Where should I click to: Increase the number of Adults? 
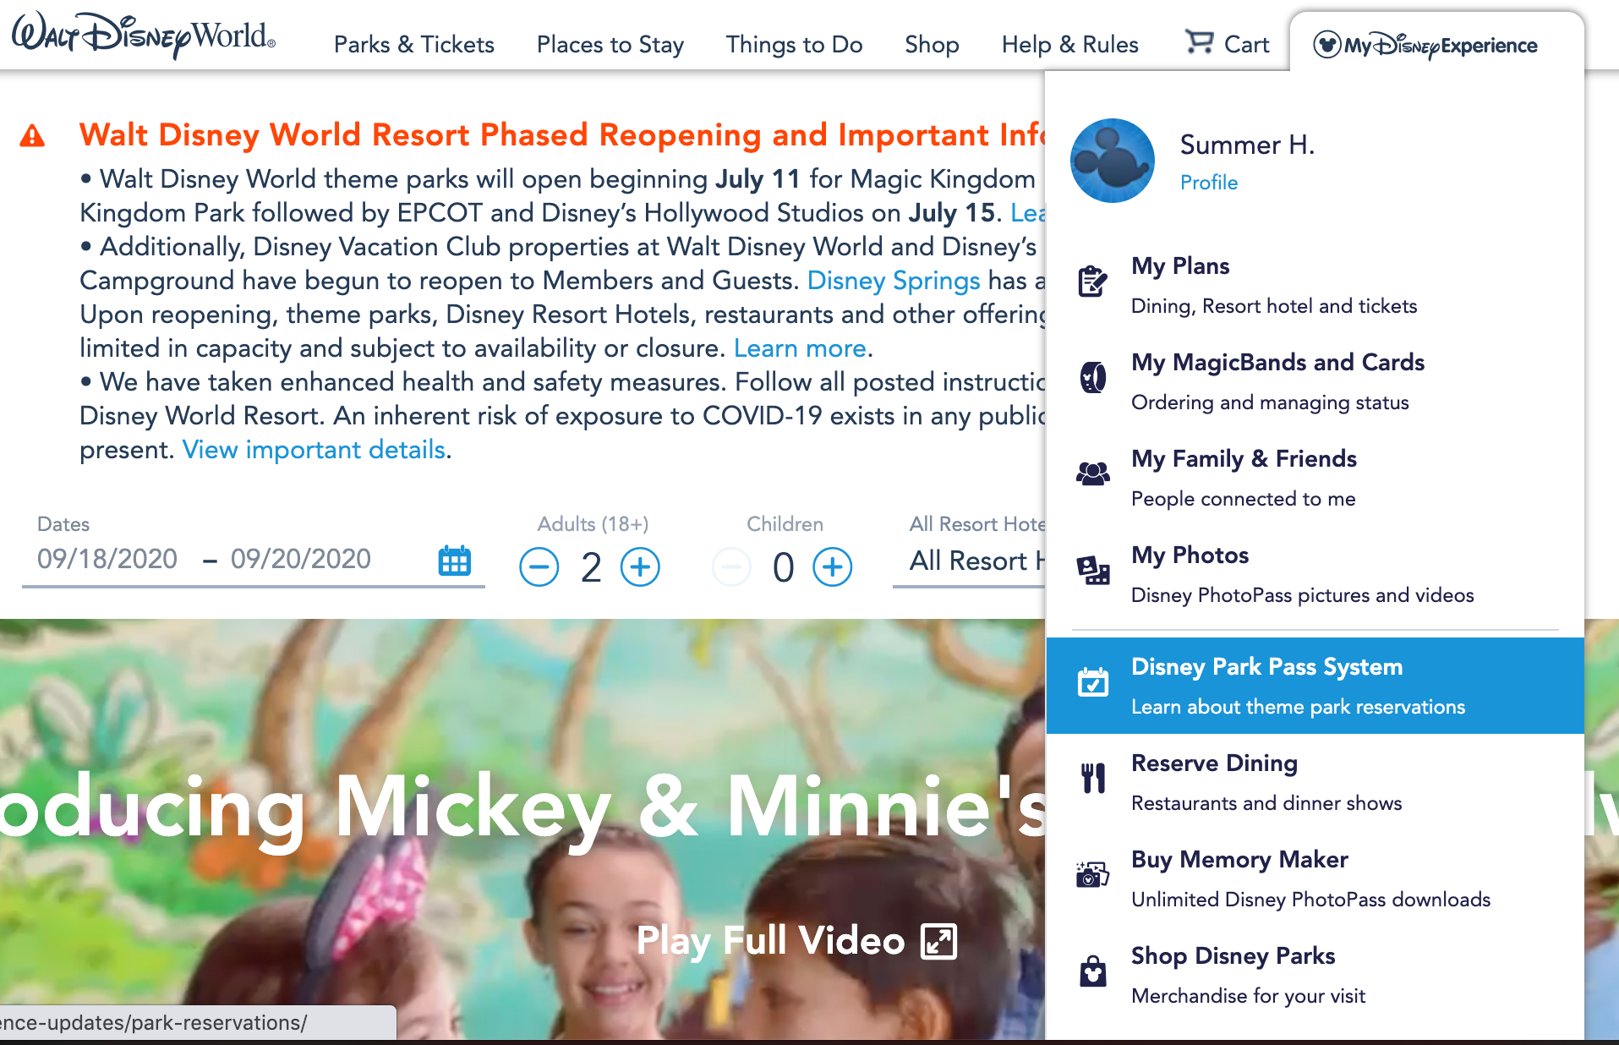pyautogui.click(x=640, y=567)
